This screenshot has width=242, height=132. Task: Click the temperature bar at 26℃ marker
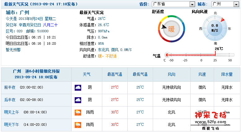215,53
